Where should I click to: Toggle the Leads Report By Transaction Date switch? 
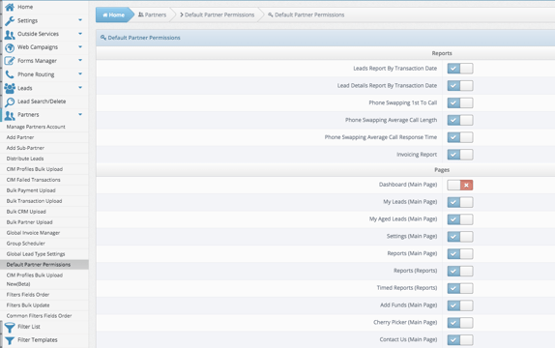(x=460, y=69)
